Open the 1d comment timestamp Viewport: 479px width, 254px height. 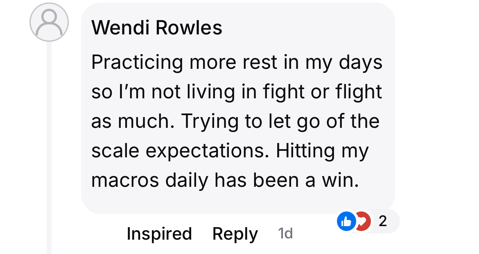click(285, 234)
